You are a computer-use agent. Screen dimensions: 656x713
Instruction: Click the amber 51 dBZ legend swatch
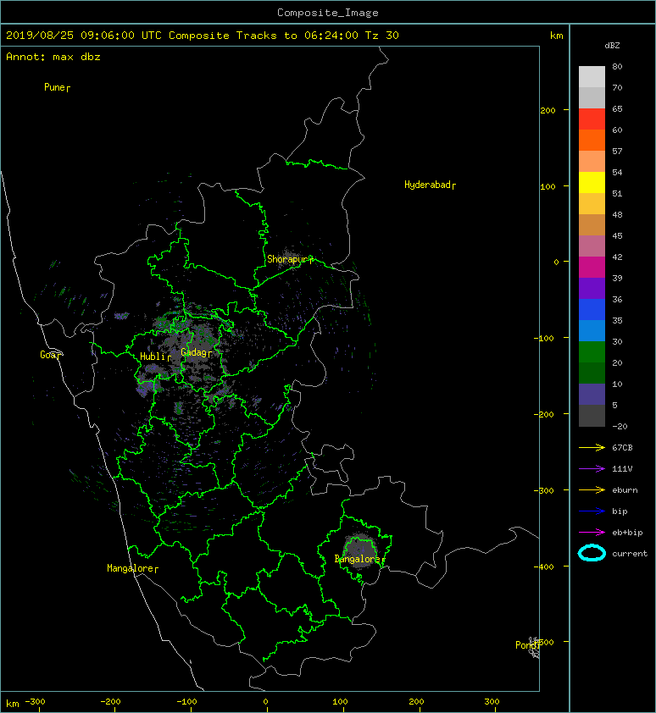(x=592, y=204)
